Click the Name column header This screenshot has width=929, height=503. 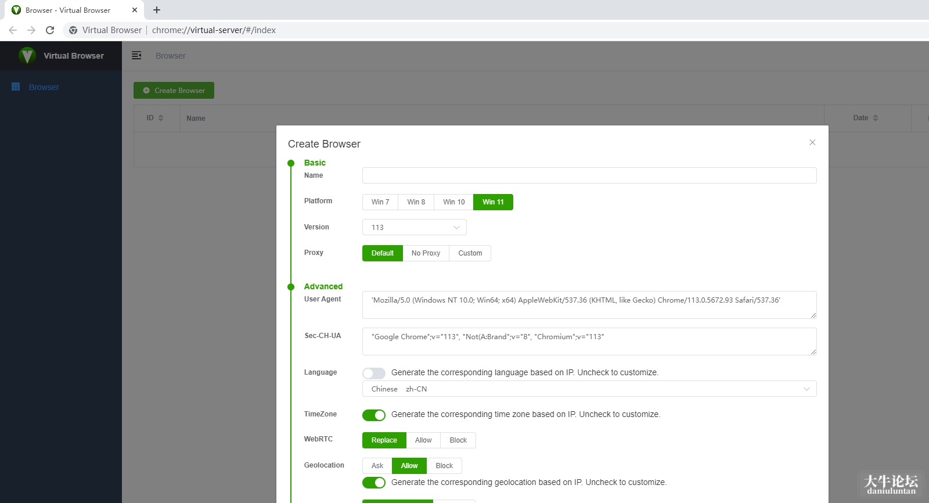pyautogui.click(x=196, y=118)
